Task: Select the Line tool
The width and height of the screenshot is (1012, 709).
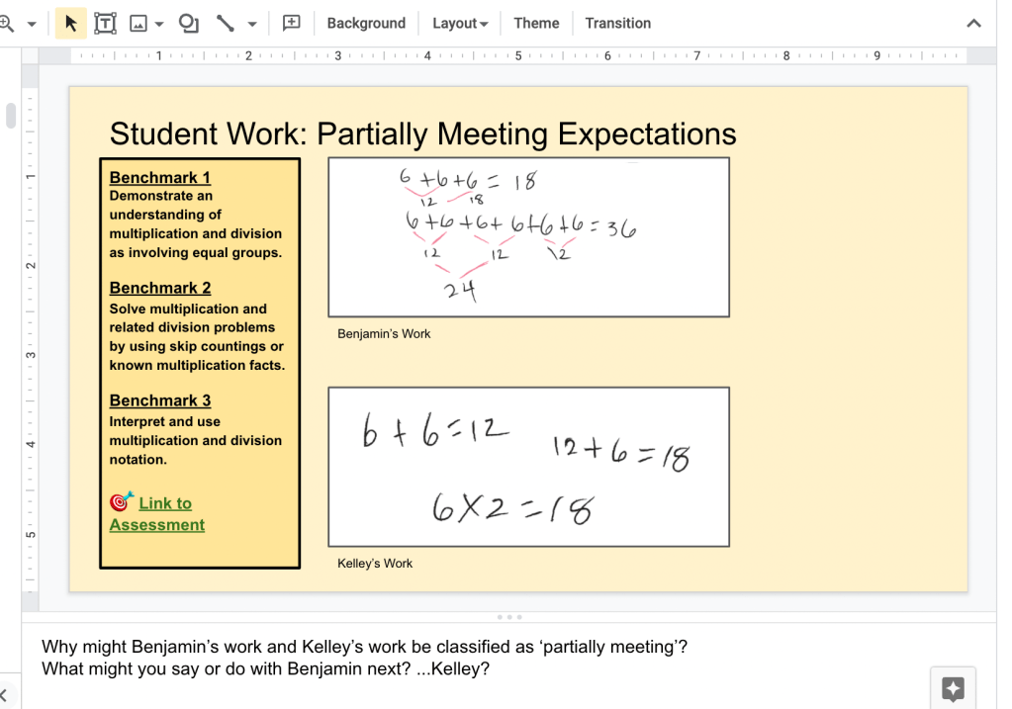Action: (x=226, y=23)
